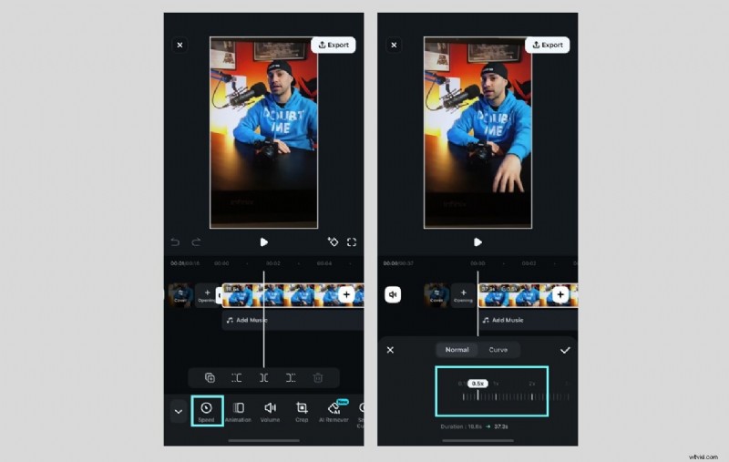Switch to the Curve speed tab

pos(498,350)
